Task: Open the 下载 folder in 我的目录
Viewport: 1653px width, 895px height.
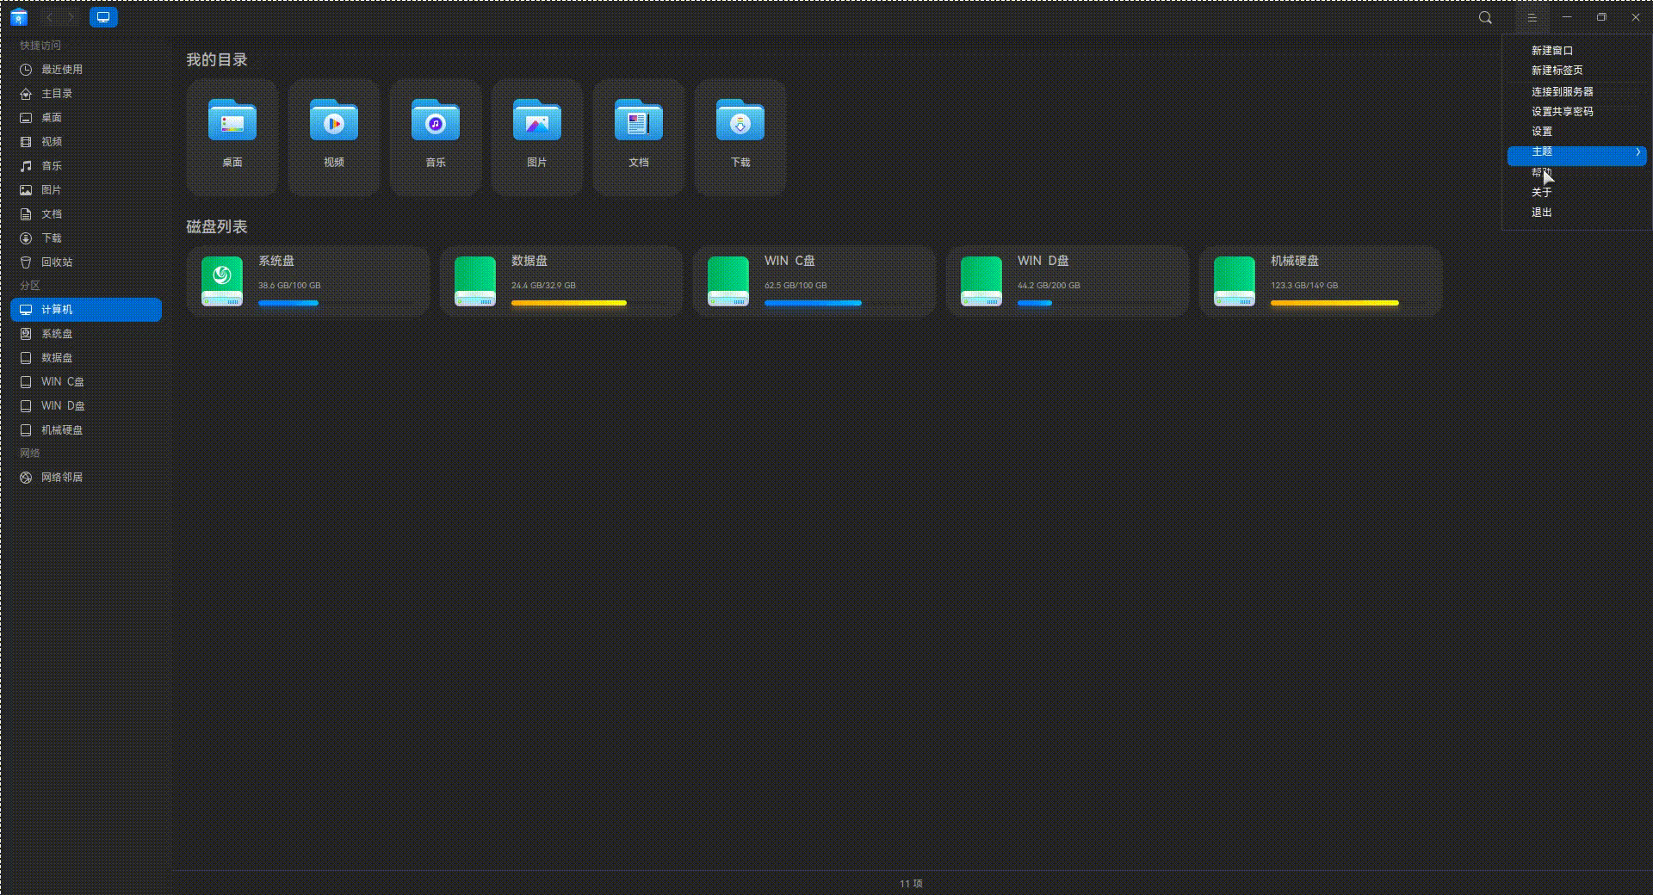Action: (740, 138)
